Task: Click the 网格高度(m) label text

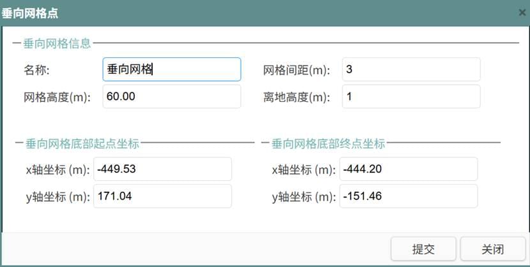Action: pyautogui.click(x=57, y=97)
